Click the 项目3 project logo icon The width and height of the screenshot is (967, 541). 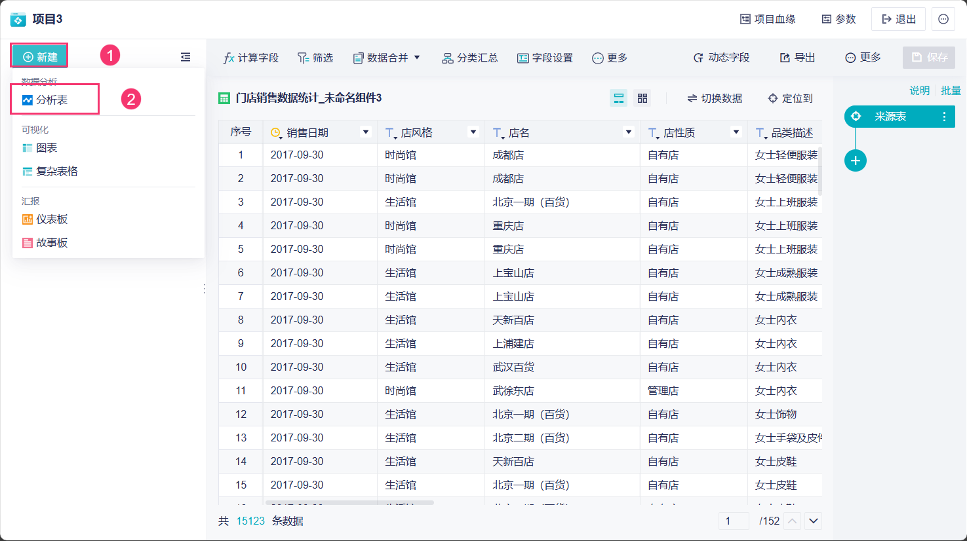pos(18,20)
